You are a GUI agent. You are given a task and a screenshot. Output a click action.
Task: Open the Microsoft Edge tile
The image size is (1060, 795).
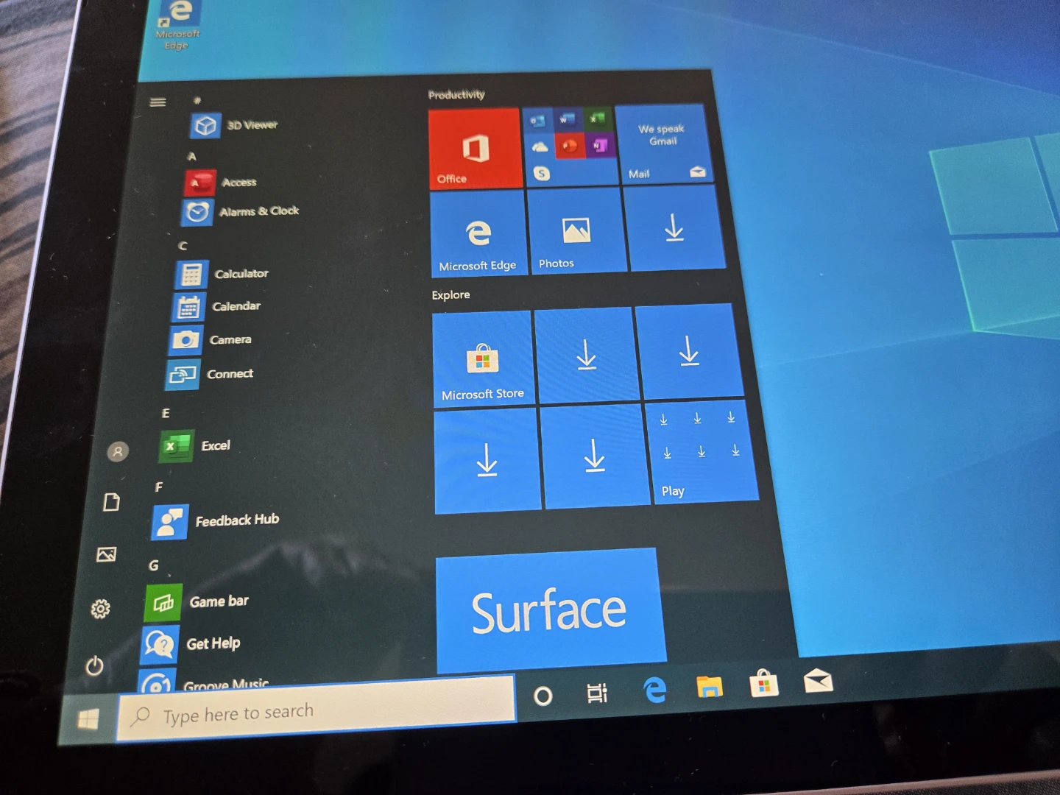[478, 234]
